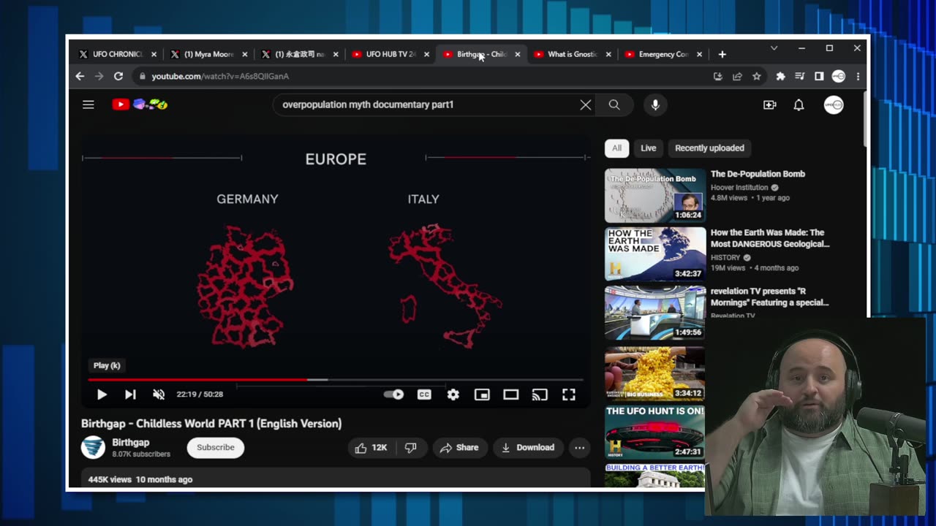Open The De-Population Bomb thumbnail

coord(655,196)
